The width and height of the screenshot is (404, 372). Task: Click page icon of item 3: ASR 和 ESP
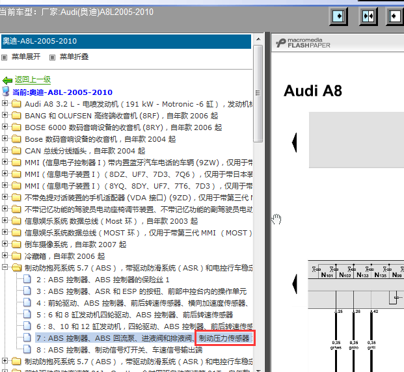pos(27,291)
